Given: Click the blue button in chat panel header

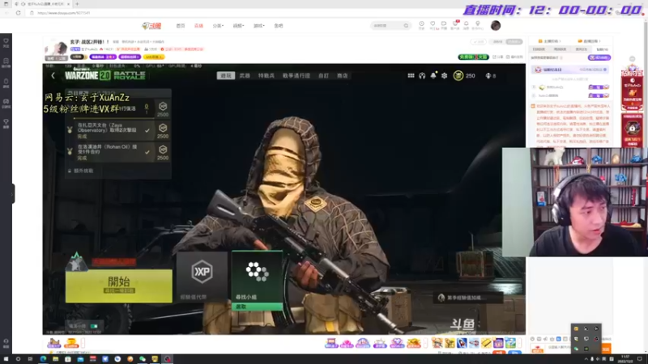Looking at the screenshot, I should coord(599,57).
